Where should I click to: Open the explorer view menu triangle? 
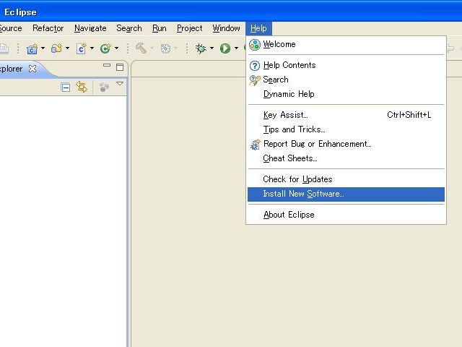coord(120,84)
